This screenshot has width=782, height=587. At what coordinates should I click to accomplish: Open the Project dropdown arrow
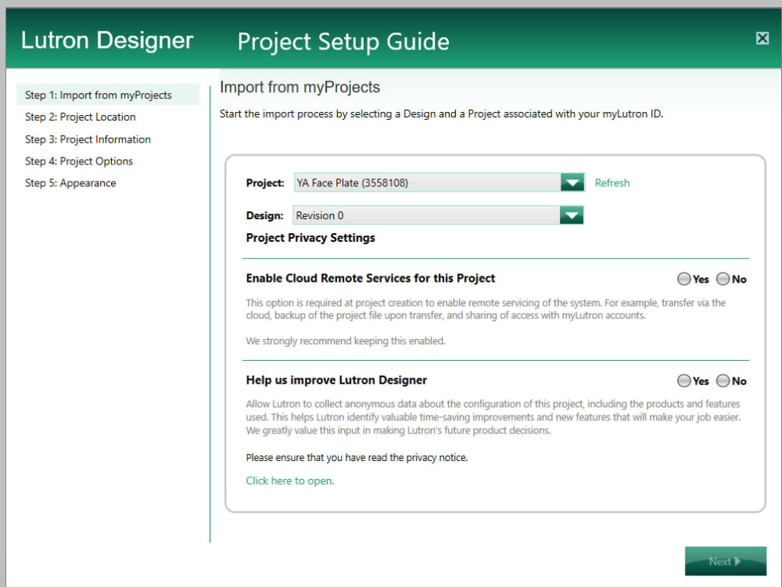(572, 182)
